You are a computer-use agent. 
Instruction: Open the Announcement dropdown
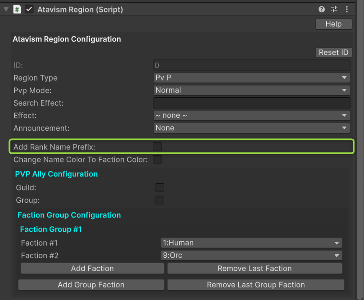(251, 128)
